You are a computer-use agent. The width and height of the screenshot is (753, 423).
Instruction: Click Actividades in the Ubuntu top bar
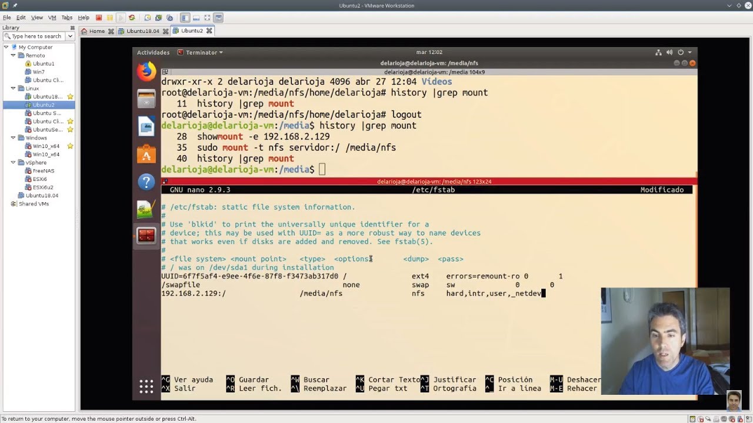153,52
